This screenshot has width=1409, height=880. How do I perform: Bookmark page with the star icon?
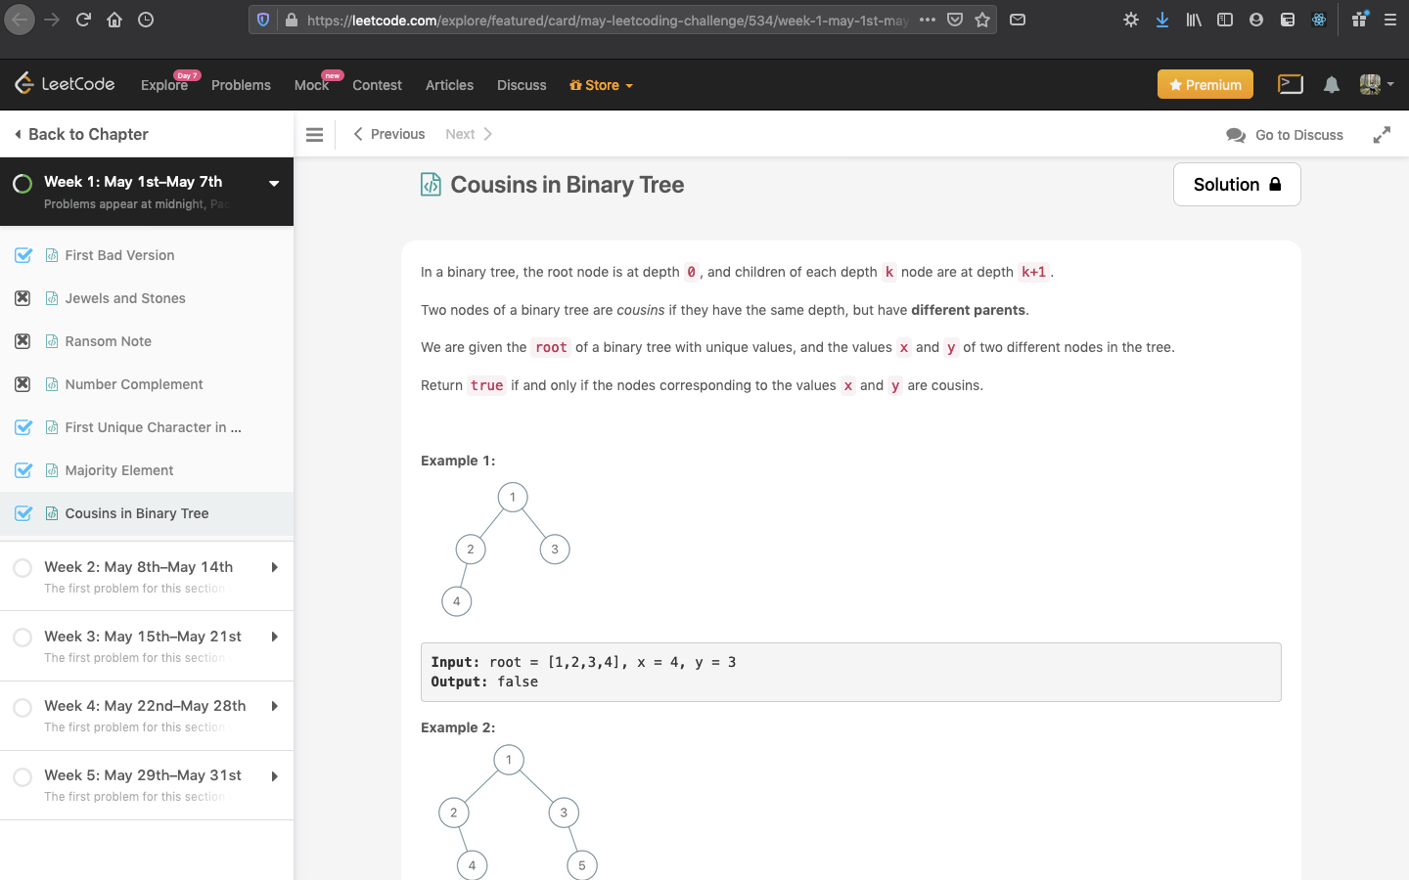[982, 20]
